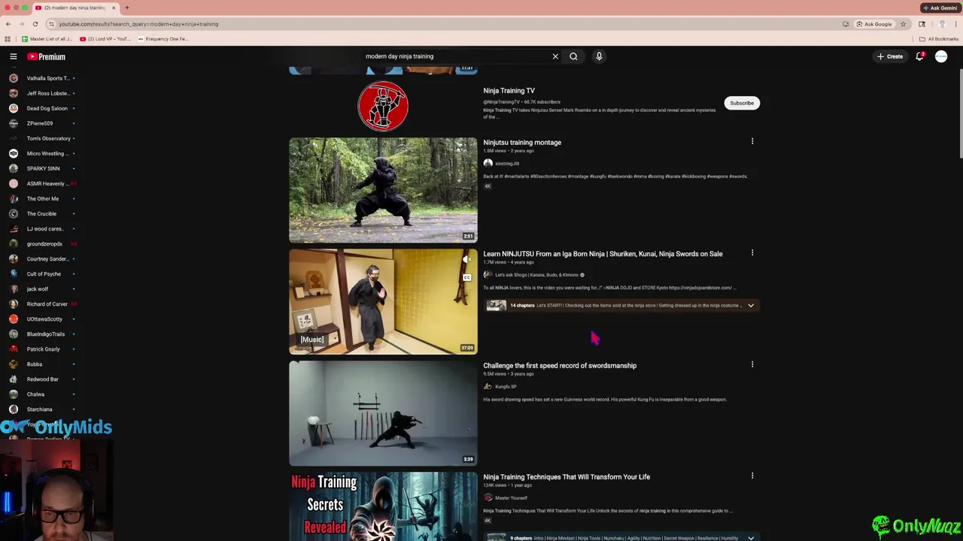The width and height of the screenshot is (963, 541).
Task: Open Master List bookmark in bookmarks bar
Action: pos(47,39)
